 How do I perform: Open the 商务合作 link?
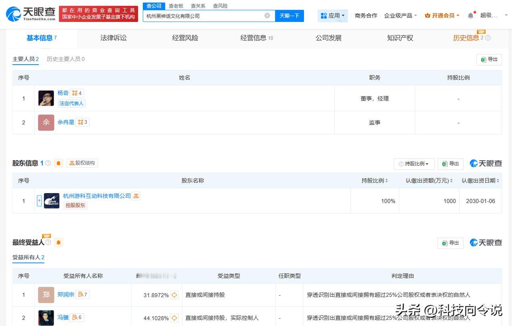366,16
